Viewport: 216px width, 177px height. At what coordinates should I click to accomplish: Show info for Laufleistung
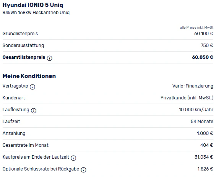34,110
